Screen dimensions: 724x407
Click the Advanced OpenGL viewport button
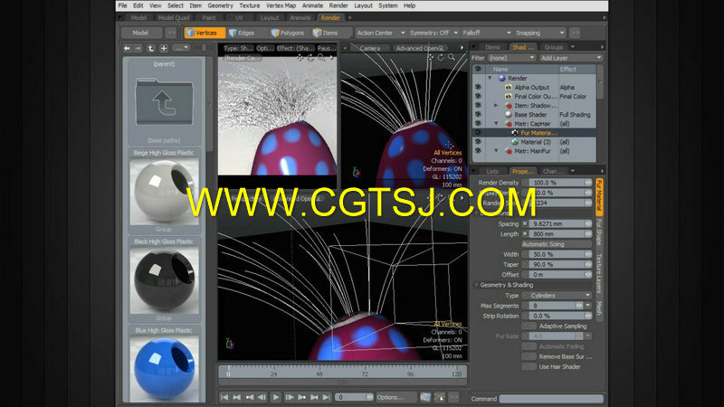tap(420, 48)
